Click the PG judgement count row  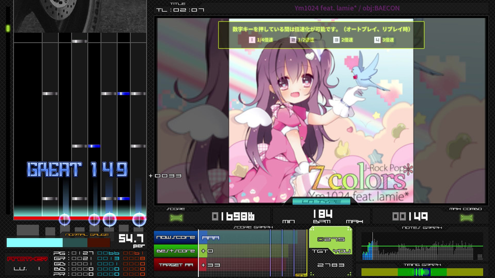[x=99, y=253]
